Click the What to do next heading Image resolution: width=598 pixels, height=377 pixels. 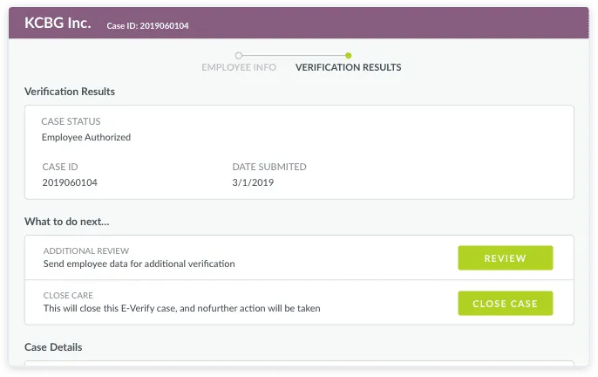[67, 222]
